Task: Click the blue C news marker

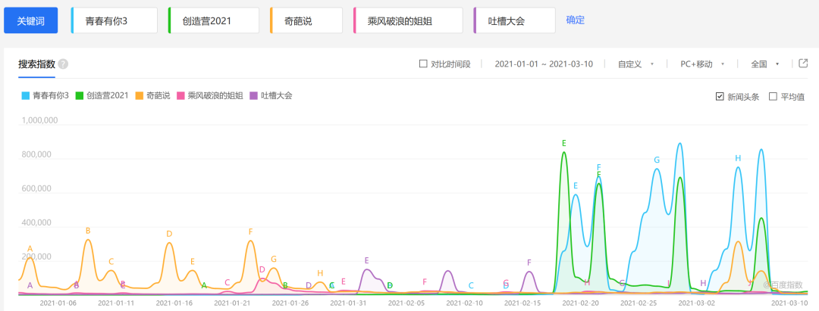Action: (x=471, y=285)
